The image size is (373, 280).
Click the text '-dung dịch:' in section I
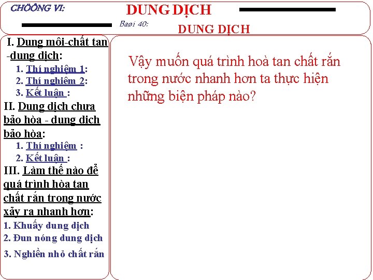(x=34, y=55)
